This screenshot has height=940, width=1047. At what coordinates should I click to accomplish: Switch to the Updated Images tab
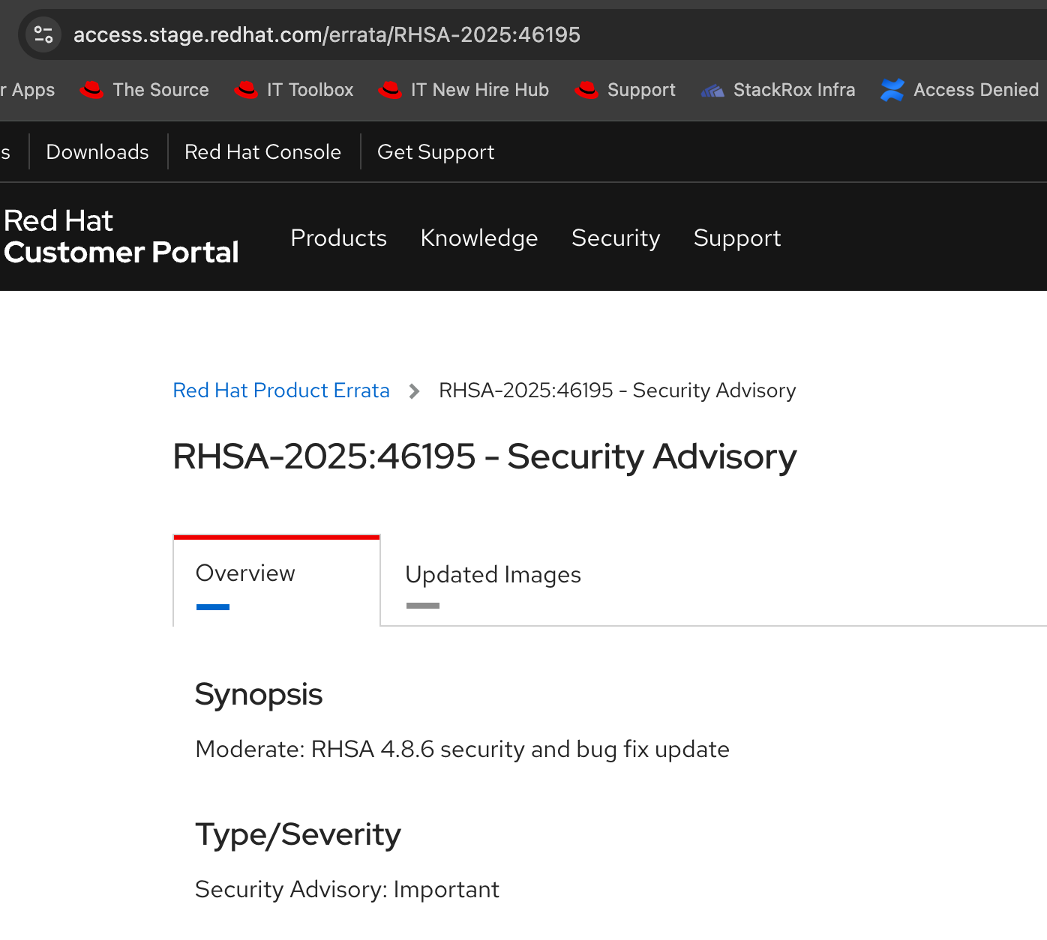[x=493, y=575]
